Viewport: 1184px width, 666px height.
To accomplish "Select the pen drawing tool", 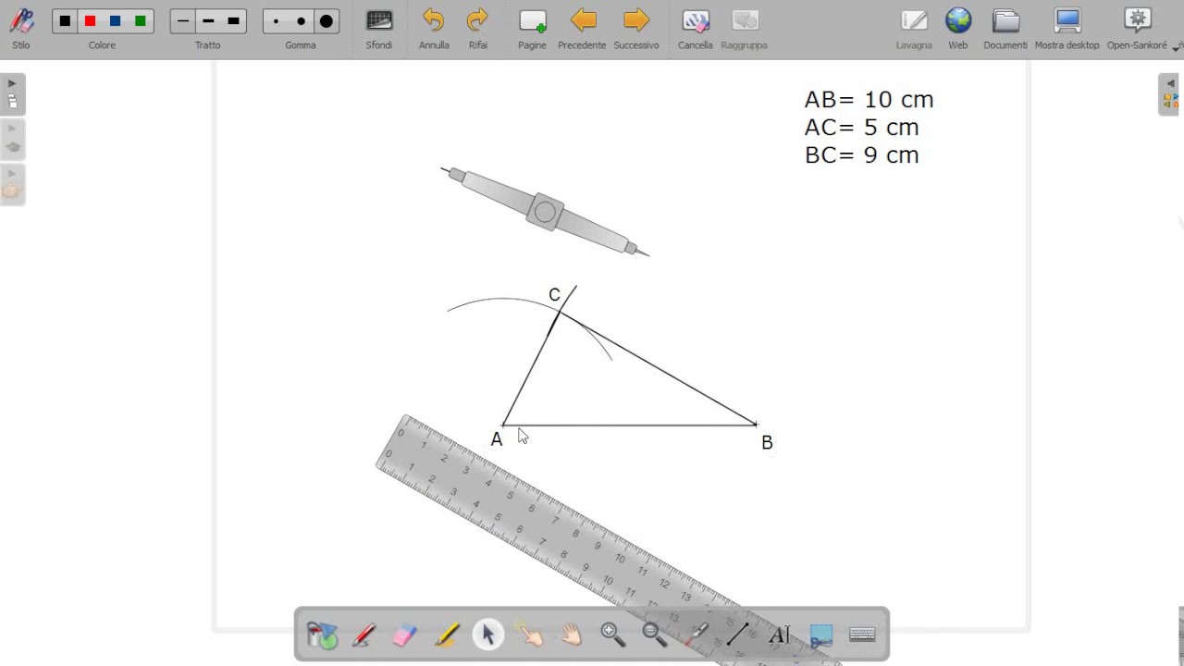I will coord(364,635).
